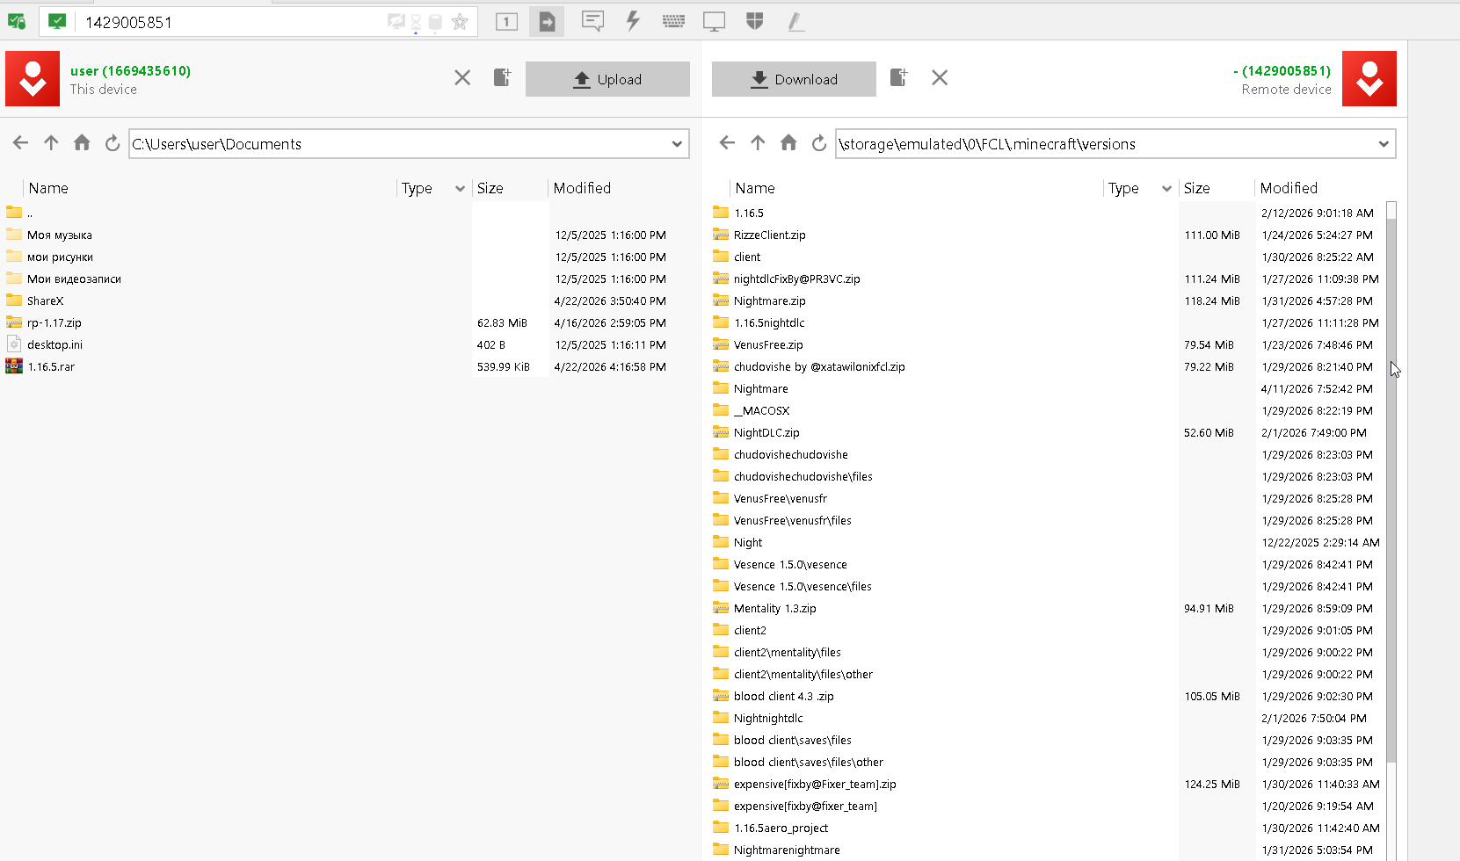Switch to monitor 1 tab icon
Screen dimensions: 1460x861
coord(506,21)
